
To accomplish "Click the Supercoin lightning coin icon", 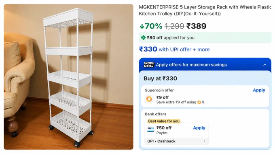I will point(149,99).
